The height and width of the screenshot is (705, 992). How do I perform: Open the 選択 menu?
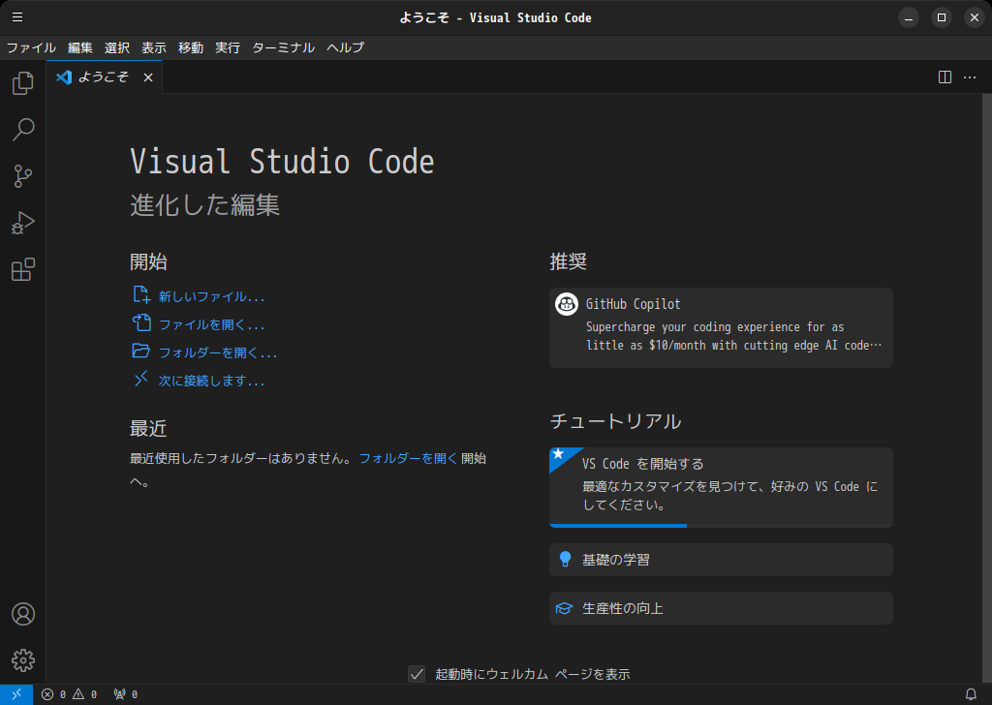[x=117, y=47]
